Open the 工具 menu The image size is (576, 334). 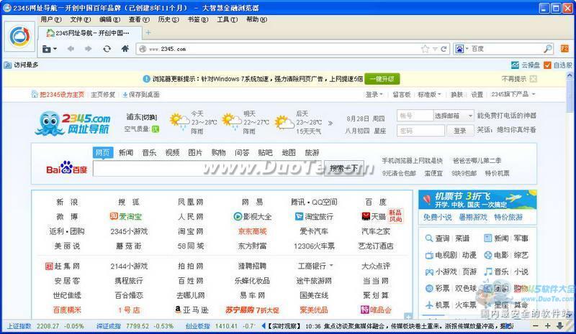point(227,19)
